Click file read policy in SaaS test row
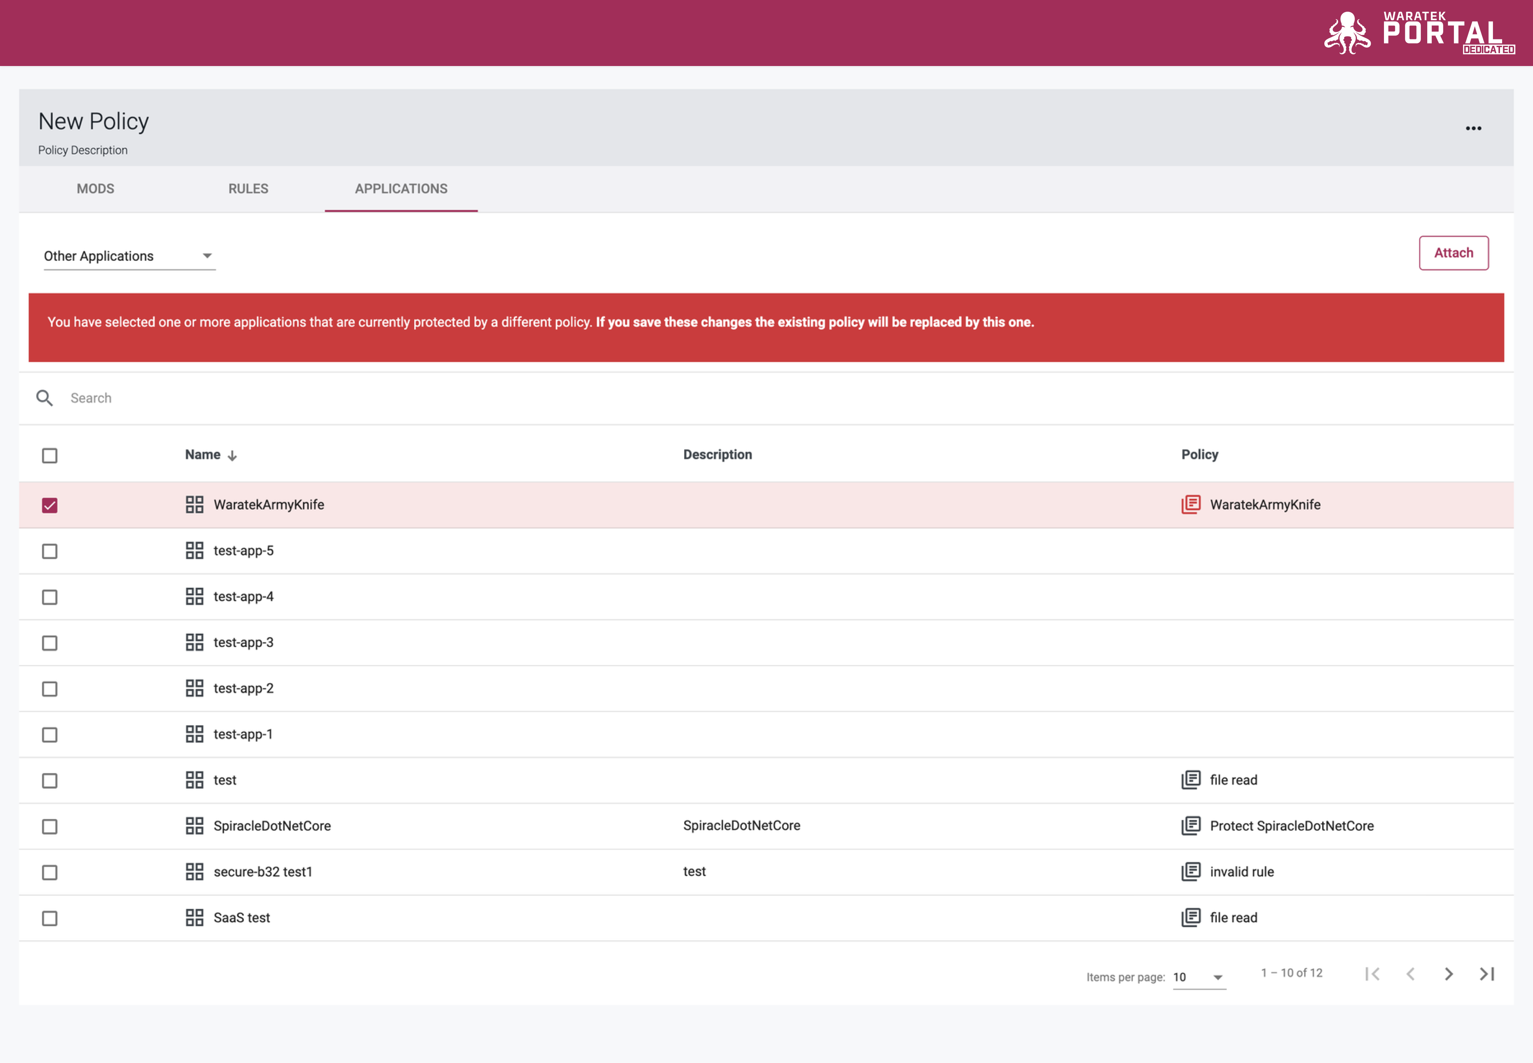Screen dimensions: 1533x1063 tap(1234, 919)
